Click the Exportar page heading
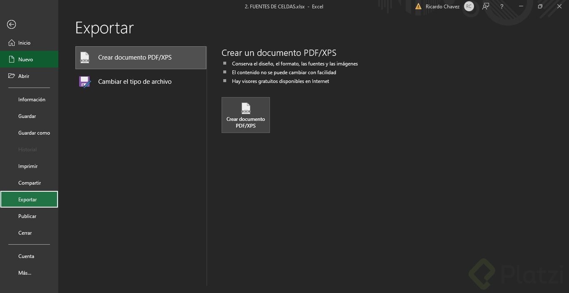569x293 pixels. pos(105,28)
